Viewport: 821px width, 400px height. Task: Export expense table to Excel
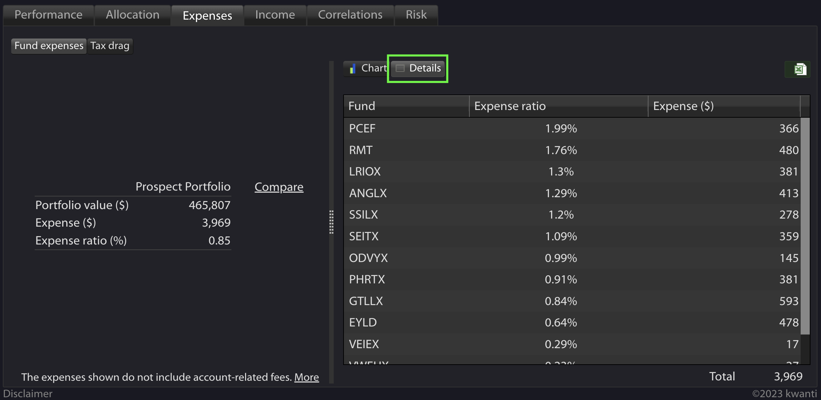point(798,69)
